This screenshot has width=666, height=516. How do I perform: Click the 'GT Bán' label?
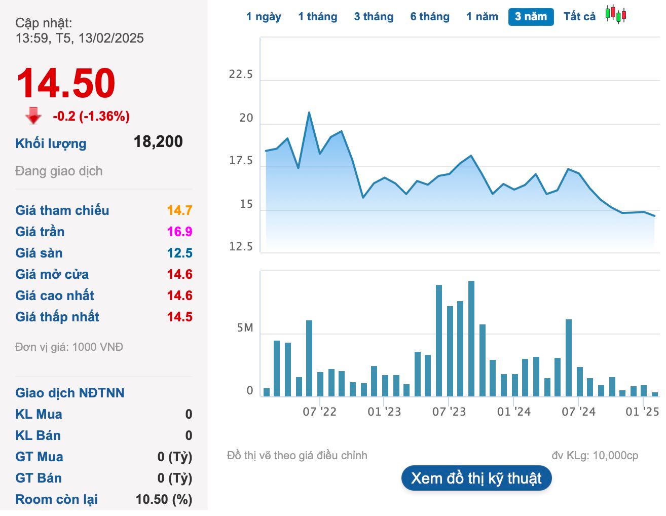(x=39, y=478)
